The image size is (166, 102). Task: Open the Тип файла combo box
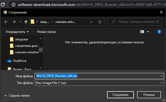click(x=99, y=83)
